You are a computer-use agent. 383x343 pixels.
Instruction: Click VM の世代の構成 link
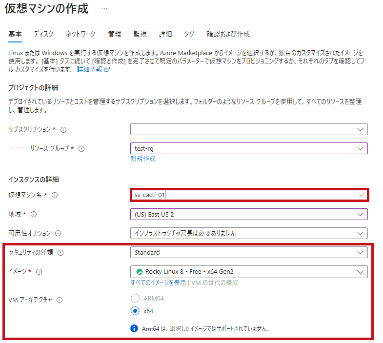[215, 282]
